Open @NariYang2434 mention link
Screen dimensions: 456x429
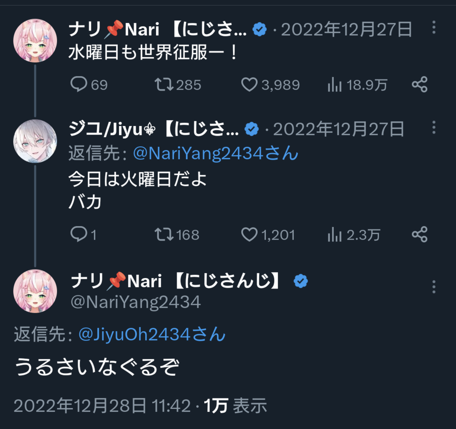pos(216,153)
